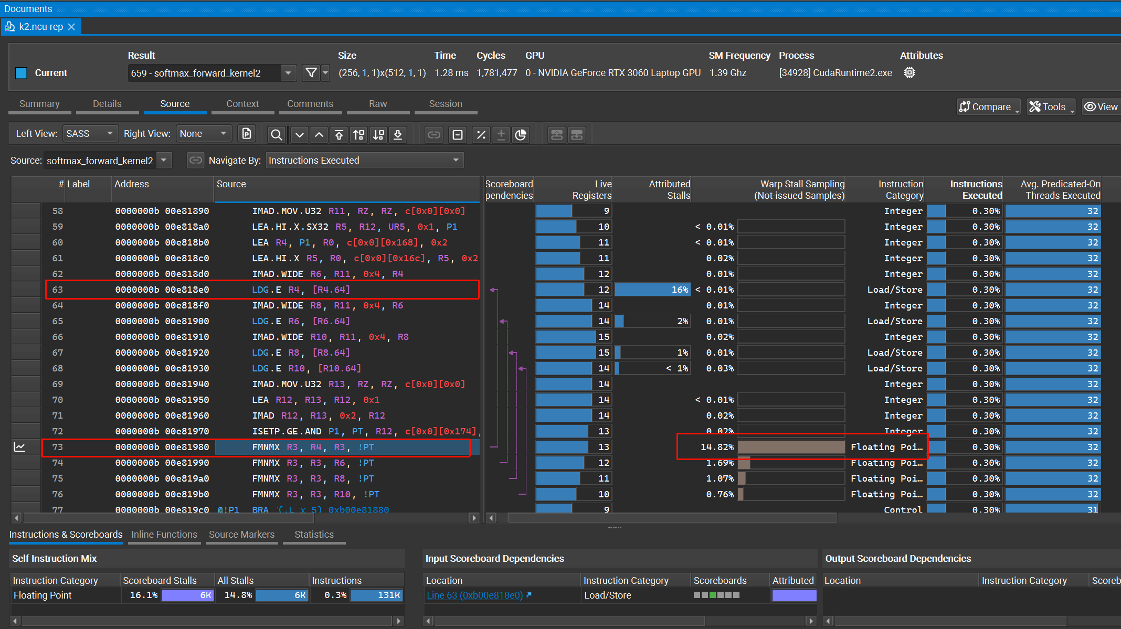
Task: Click the Compare button
Action: 989,107
